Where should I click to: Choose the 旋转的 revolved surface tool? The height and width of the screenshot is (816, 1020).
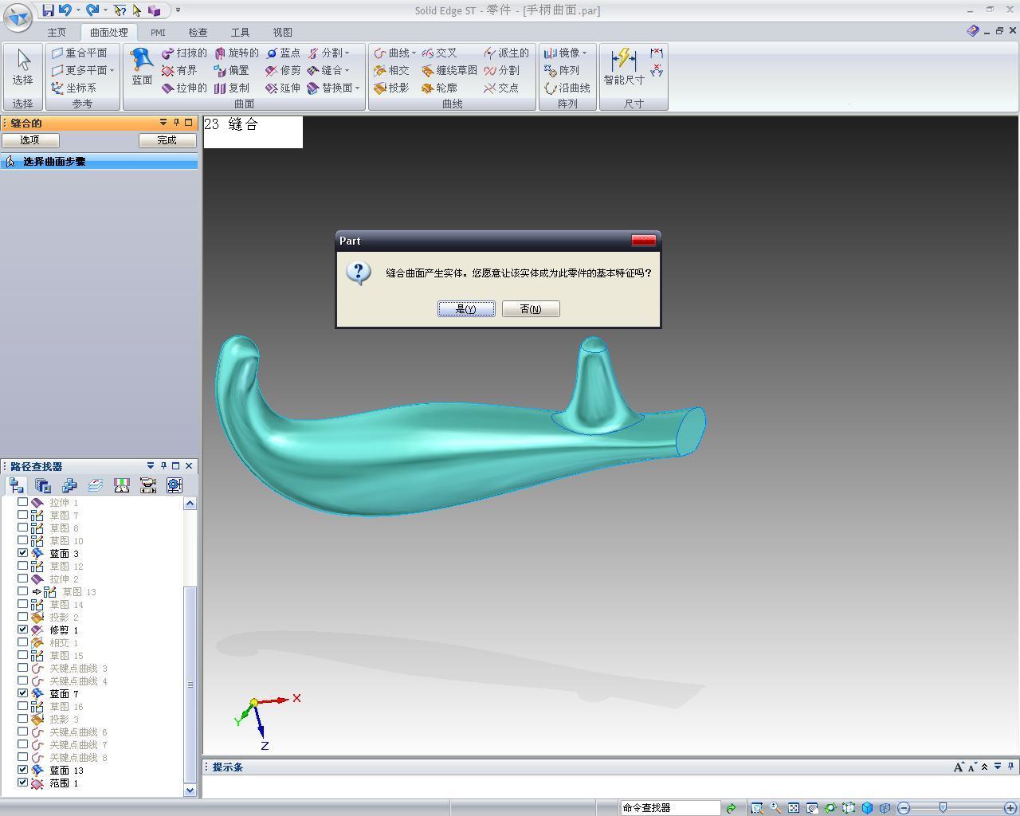(x=236, y=53)
